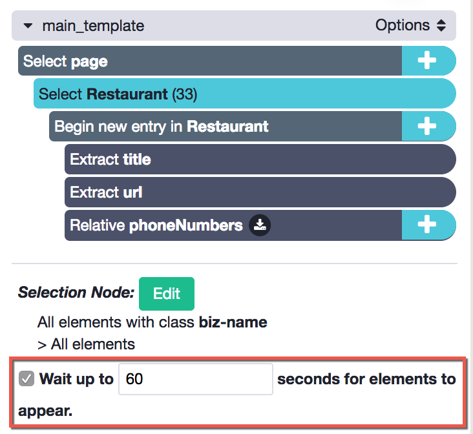Click the main_template header label
This screenshot has height=434, width=473.
(93, 26)
